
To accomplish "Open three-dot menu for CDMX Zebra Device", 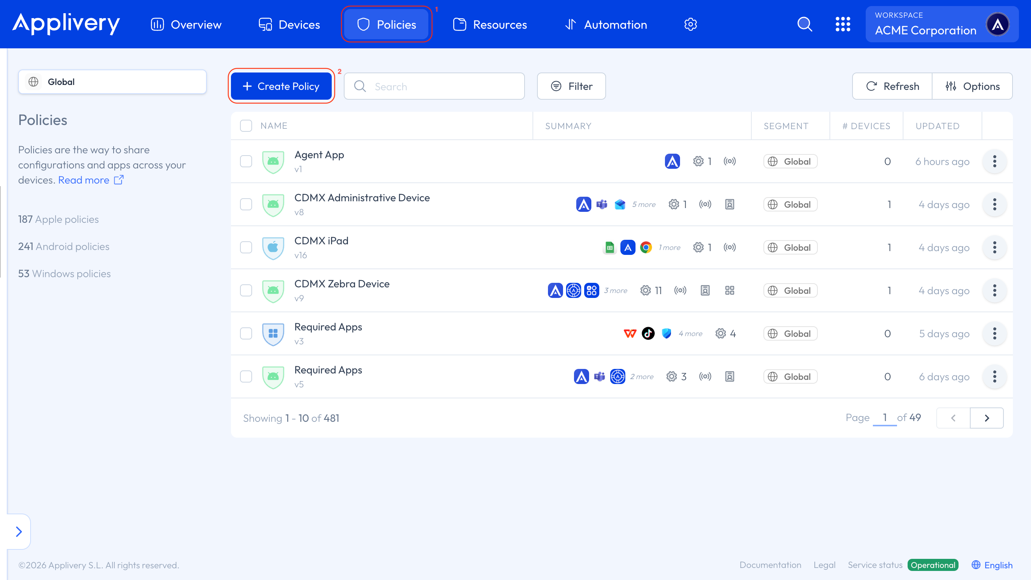I will [994, 290].
